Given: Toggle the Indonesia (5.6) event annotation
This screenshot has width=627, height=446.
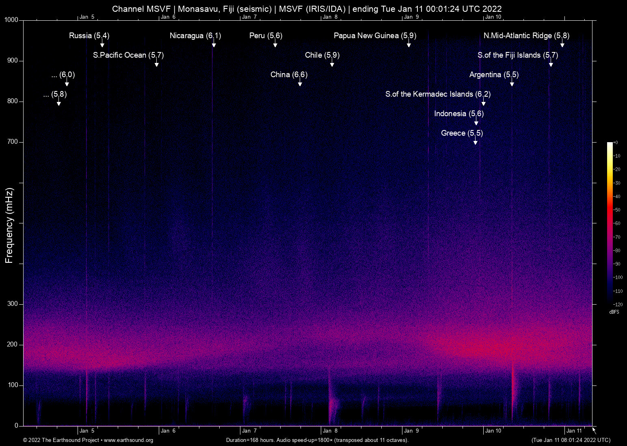Looking at the screenshot, I should coord(459,114).
